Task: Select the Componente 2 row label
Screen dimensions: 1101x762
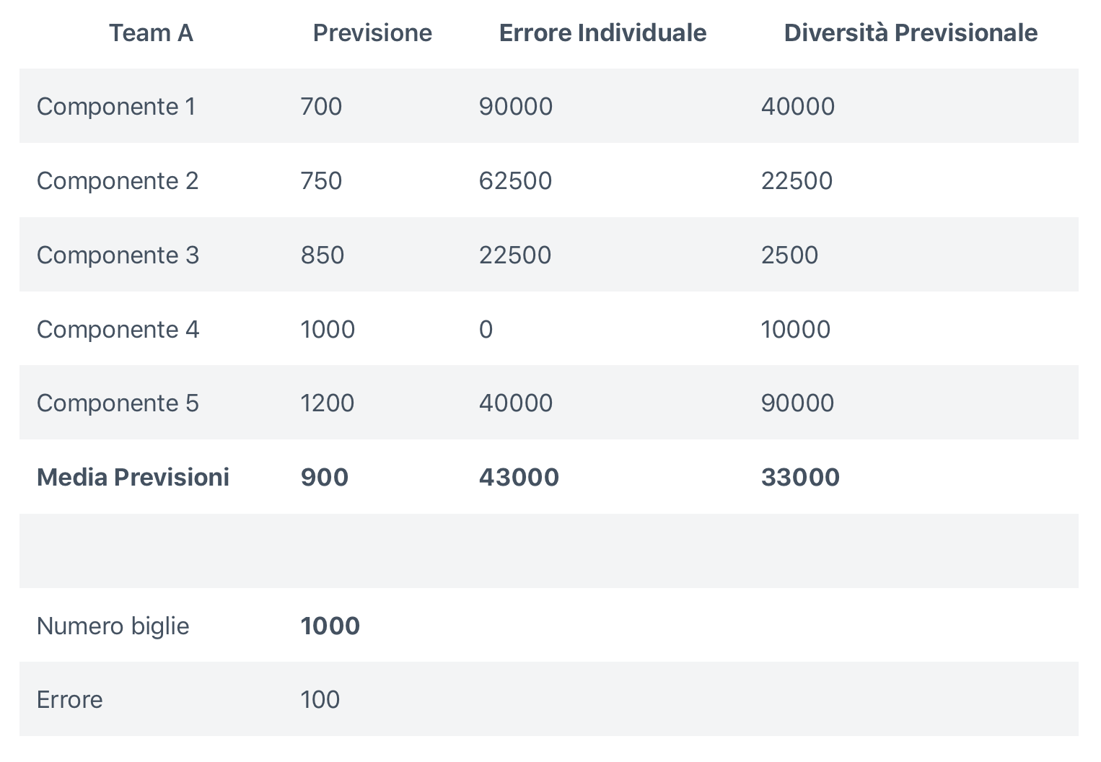Action: (x=118, y=181)
